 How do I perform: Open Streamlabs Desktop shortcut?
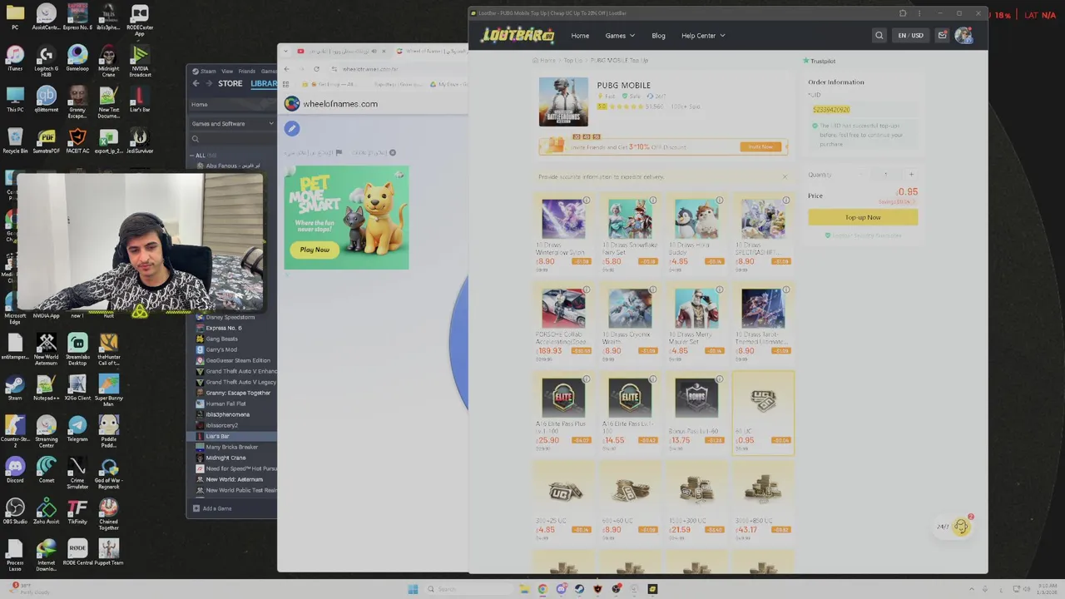[77, 349]
